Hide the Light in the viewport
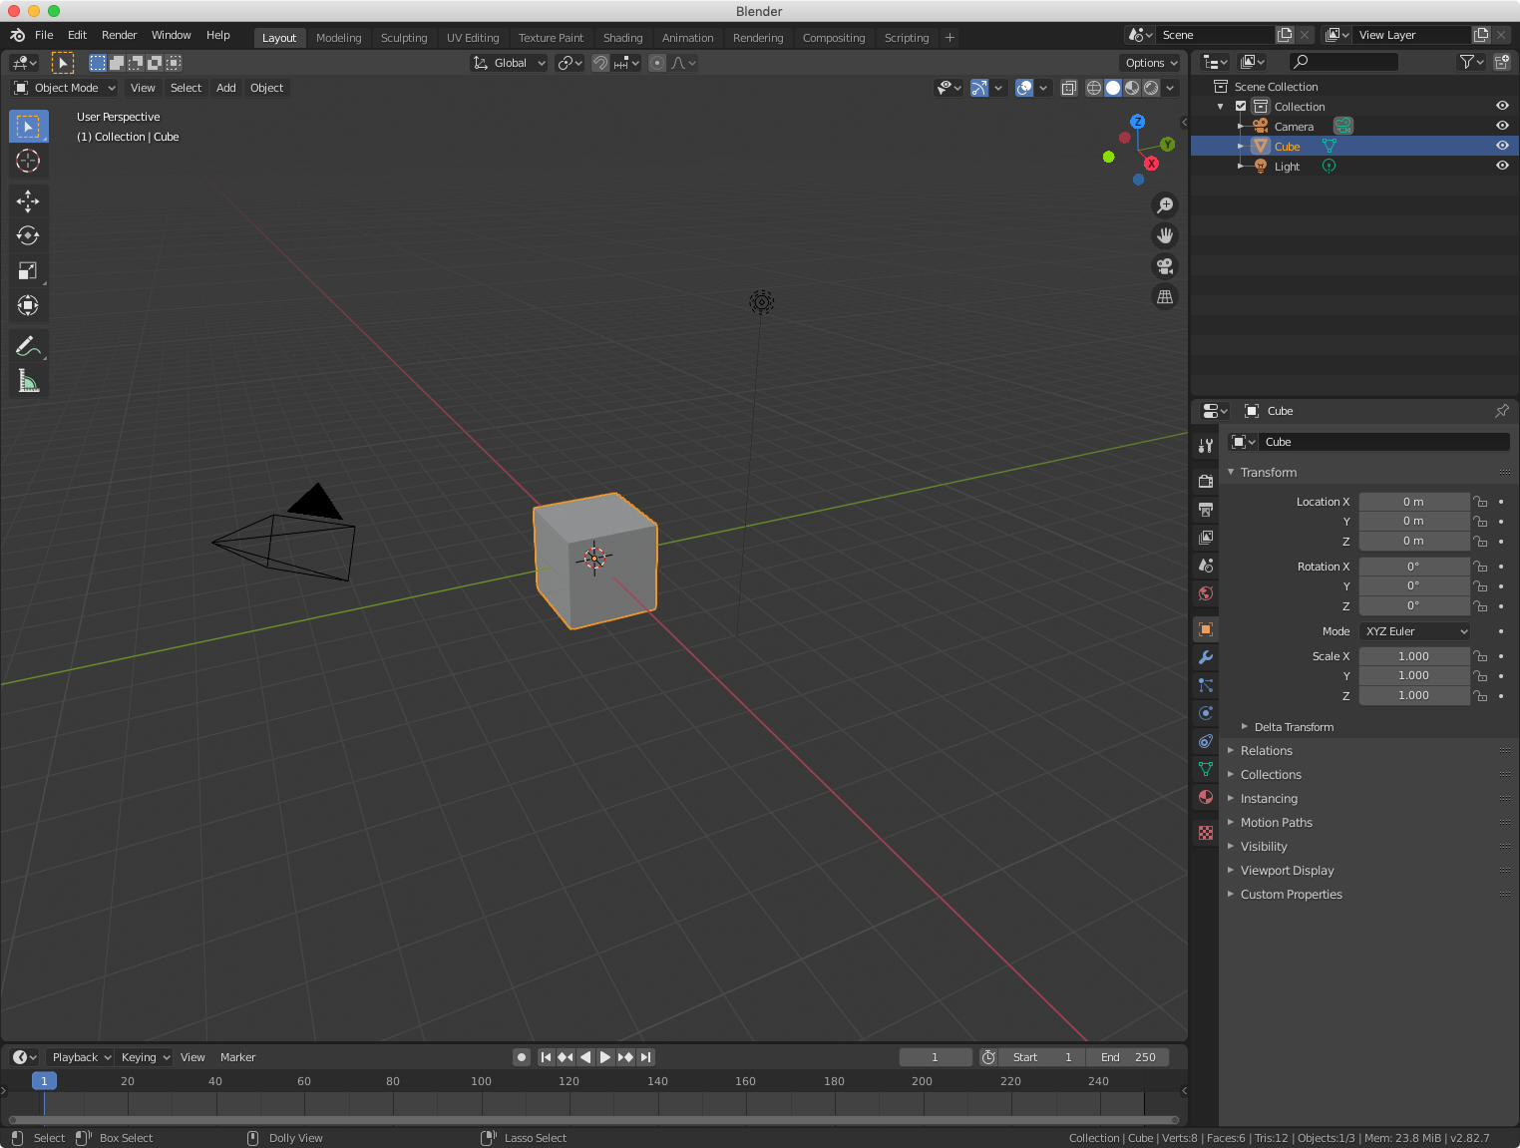 point(1503,166)
